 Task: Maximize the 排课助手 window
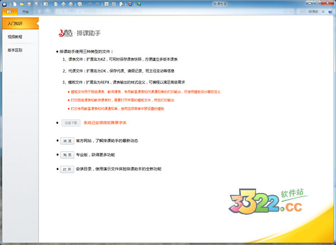point(318,3)
